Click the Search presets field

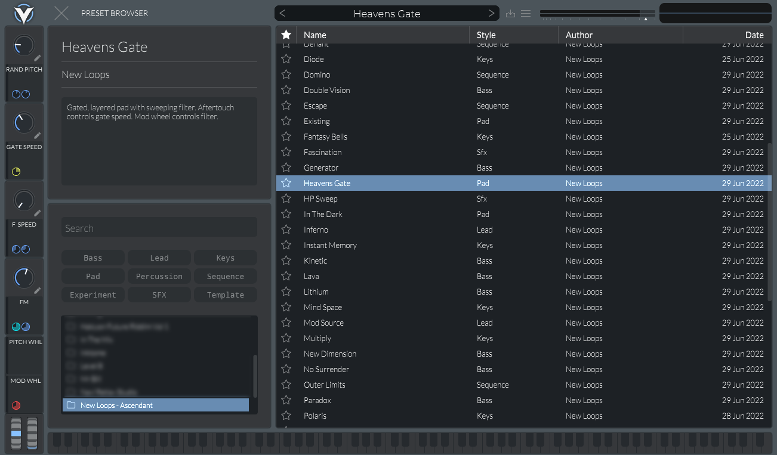coord(159,228)
